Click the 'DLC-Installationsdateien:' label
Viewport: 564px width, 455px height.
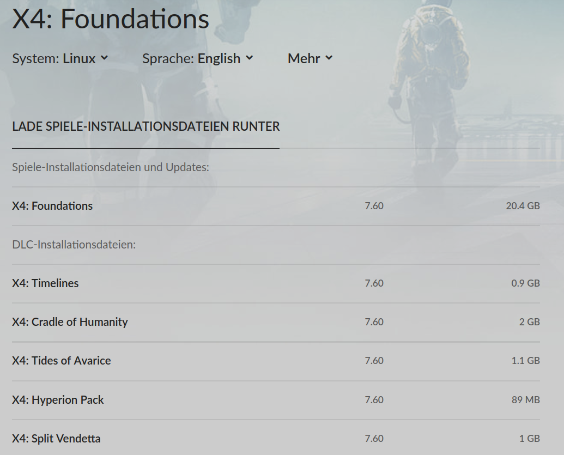(74, 245)
